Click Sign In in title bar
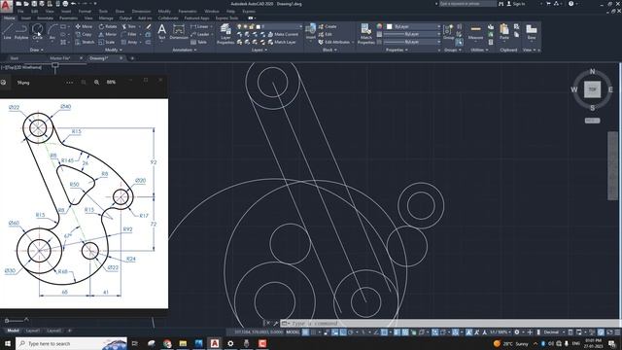Viewport: 622px width, 350px height. click(x=516, y=4)
